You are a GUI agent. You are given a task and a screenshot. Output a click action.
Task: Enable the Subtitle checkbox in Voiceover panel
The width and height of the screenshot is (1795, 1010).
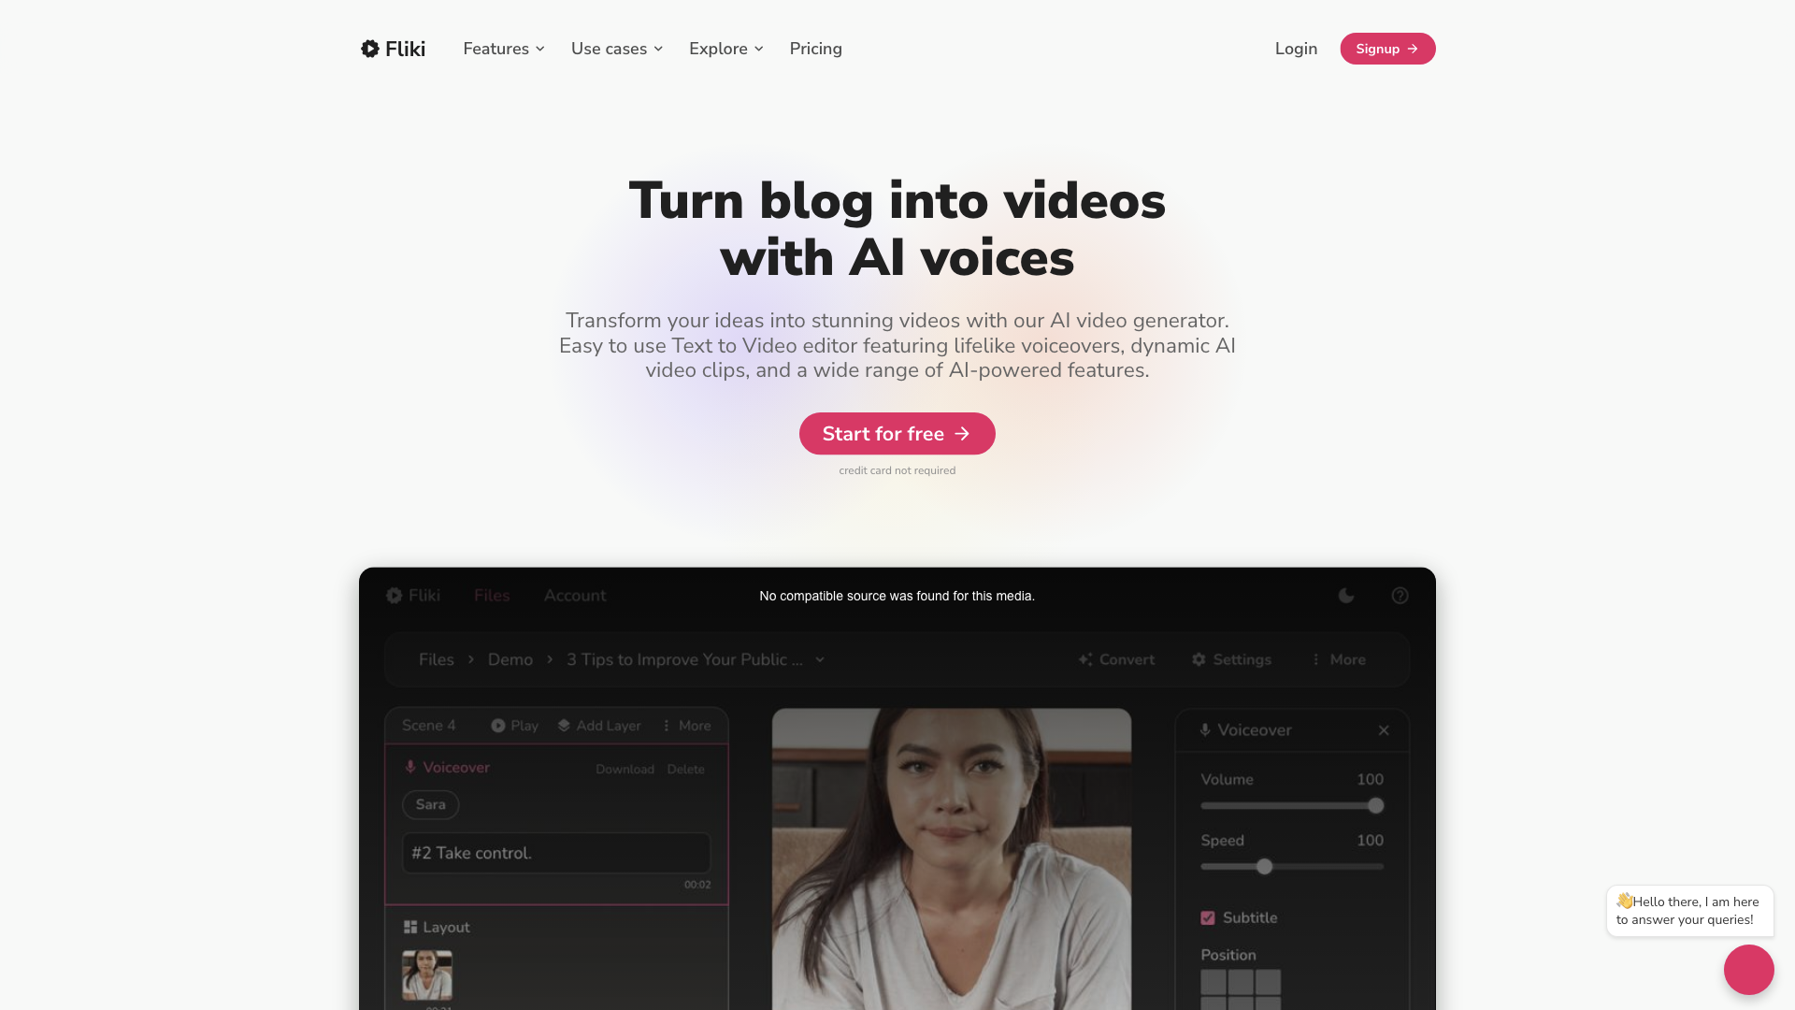(1208, 916)
